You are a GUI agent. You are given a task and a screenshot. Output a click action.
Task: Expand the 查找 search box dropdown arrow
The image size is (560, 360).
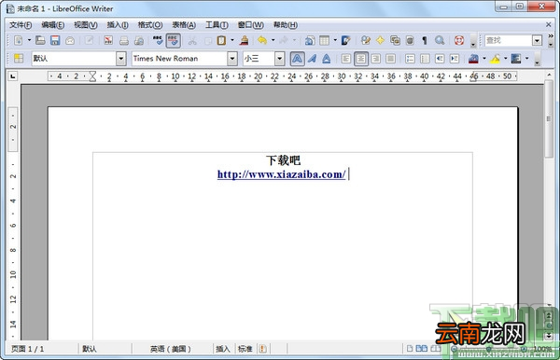tap(538, 40)
